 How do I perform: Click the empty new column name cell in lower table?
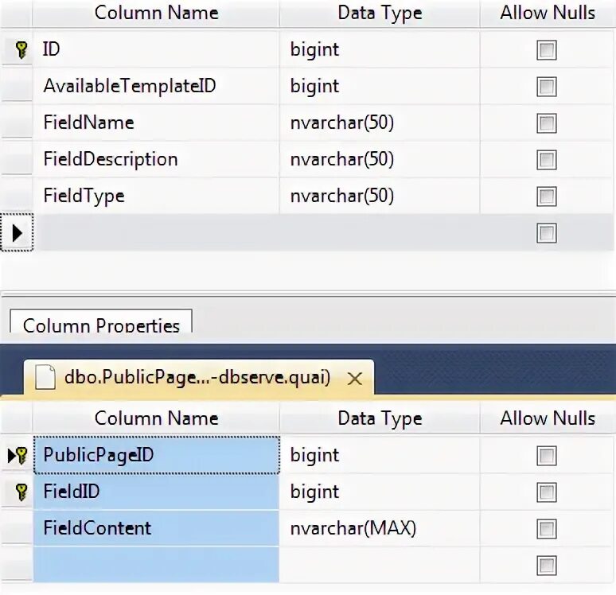pos(156,565)
